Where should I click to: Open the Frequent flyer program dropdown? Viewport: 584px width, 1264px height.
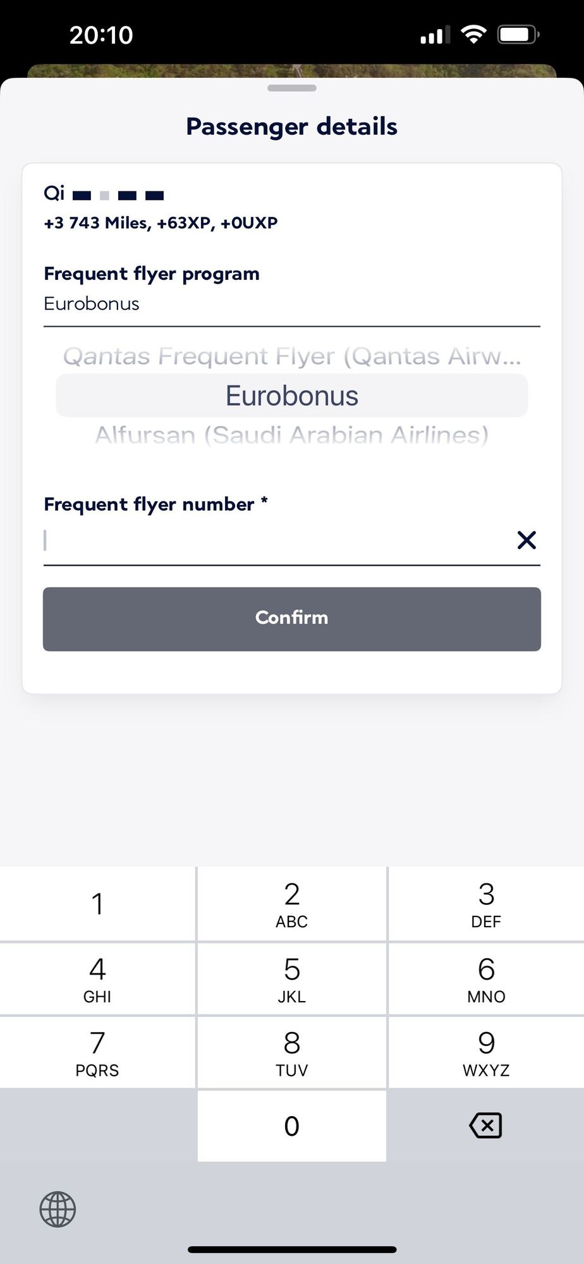(291, 304)
